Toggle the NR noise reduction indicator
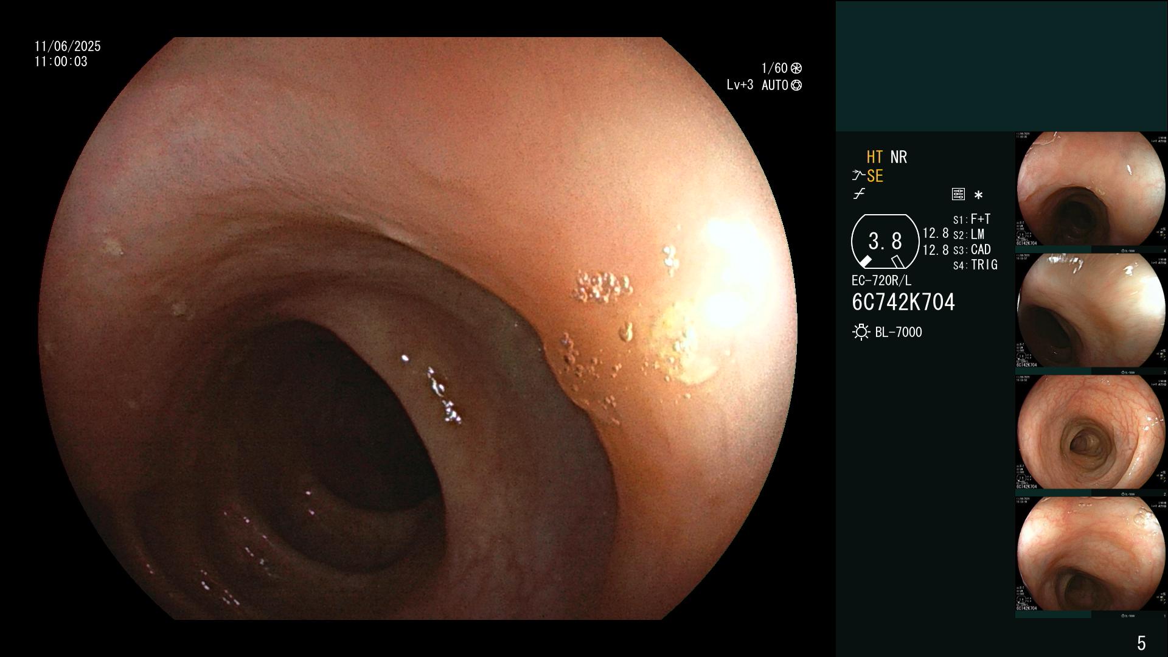1168x657 pixels. click(899, 157)
